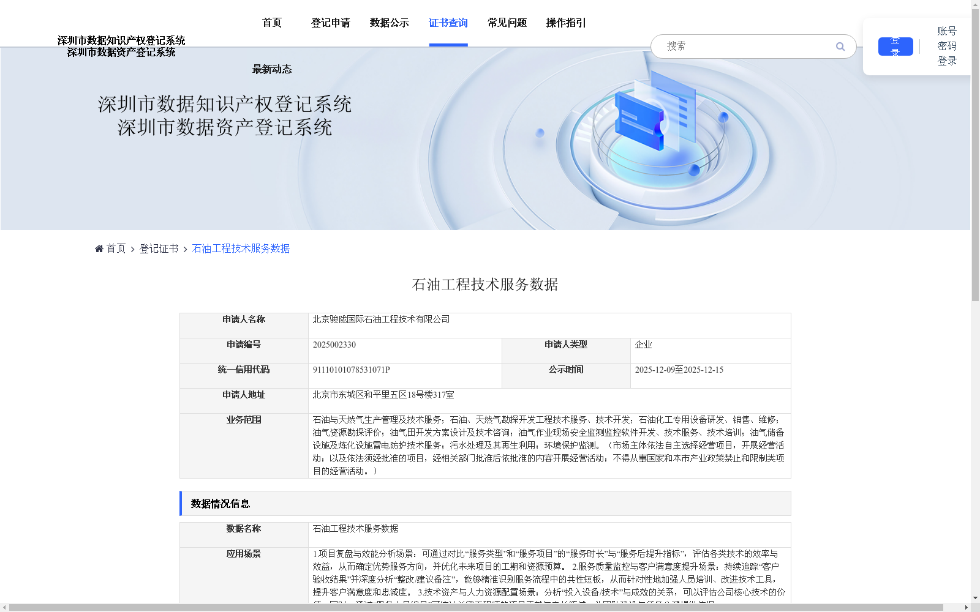980x612 pixels.
Task: Click horizontal scrollbar right arrow
Action: click(x=966, y=608)
